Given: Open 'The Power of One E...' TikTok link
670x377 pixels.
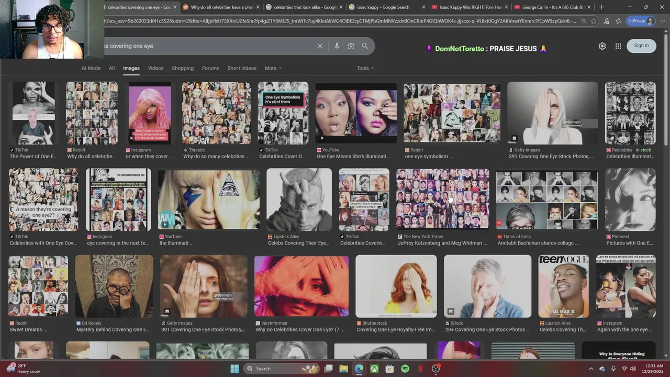Looking at the screenshot, I should coord(32,157).
